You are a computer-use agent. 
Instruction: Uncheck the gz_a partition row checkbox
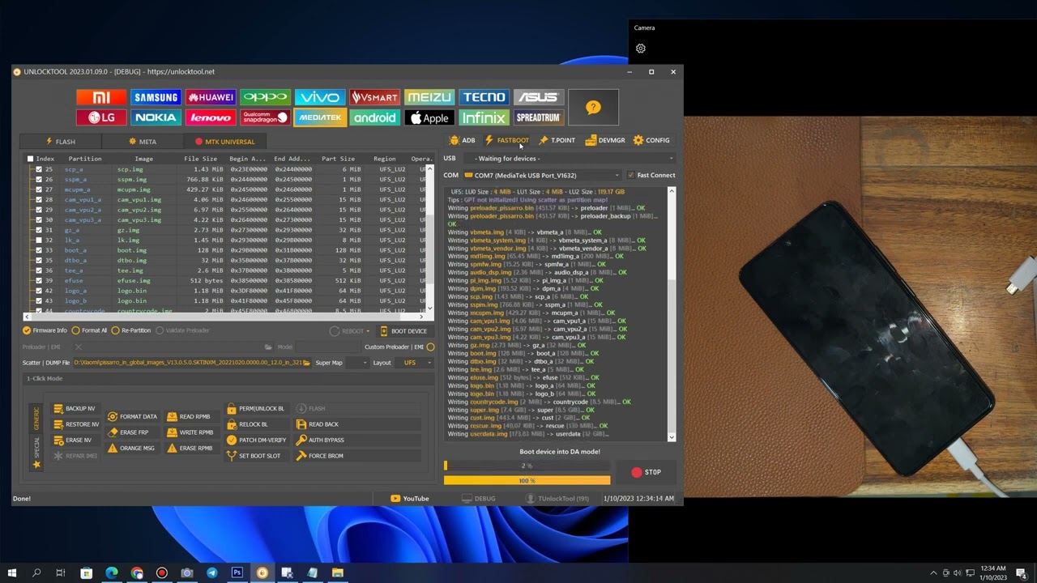tap(38, 230)
